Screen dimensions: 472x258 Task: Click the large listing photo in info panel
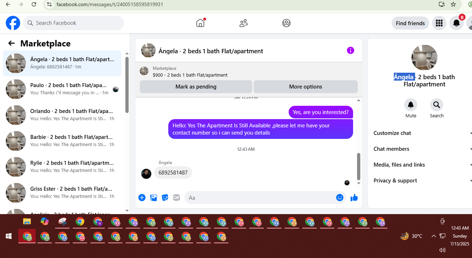pos(424,58)
